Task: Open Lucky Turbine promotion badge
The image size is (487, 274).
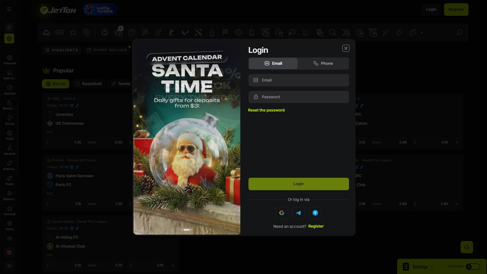Action: pos(100,9)
